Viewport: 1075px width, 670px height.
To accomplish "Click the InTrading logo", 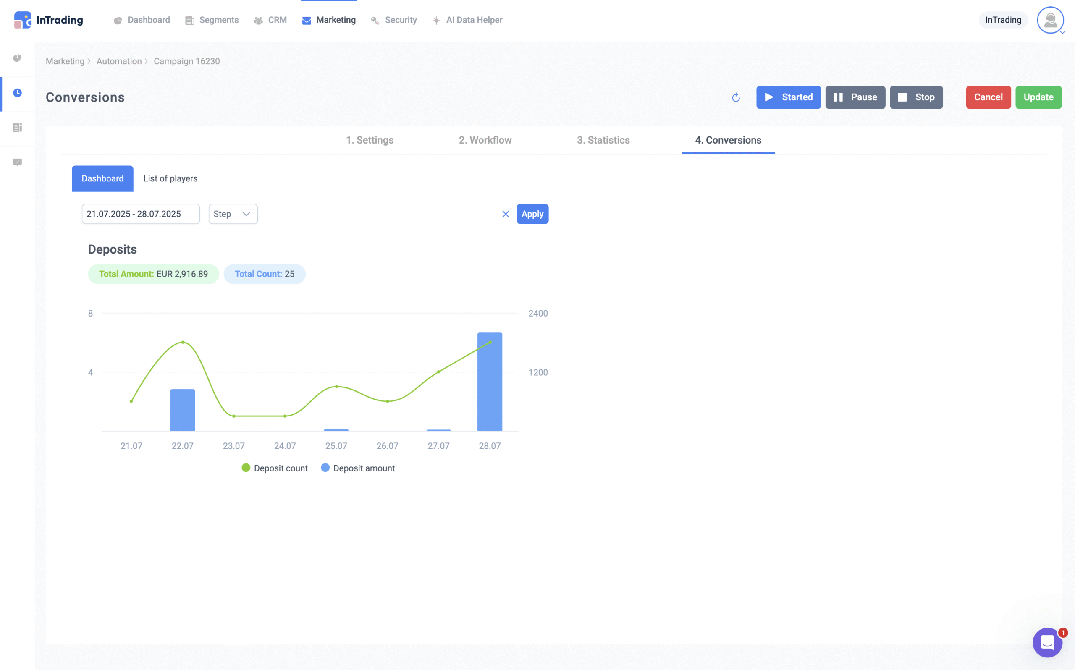I will (48, 20).
